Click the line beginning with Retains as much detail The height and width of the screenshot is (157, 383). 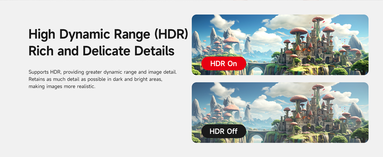[x=95, y=79]
